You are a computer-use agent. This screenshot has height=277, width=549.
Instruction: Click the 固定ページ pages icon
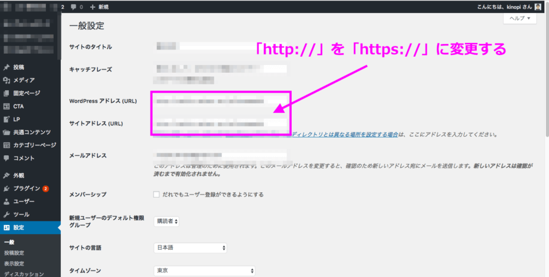coord(6,93)
